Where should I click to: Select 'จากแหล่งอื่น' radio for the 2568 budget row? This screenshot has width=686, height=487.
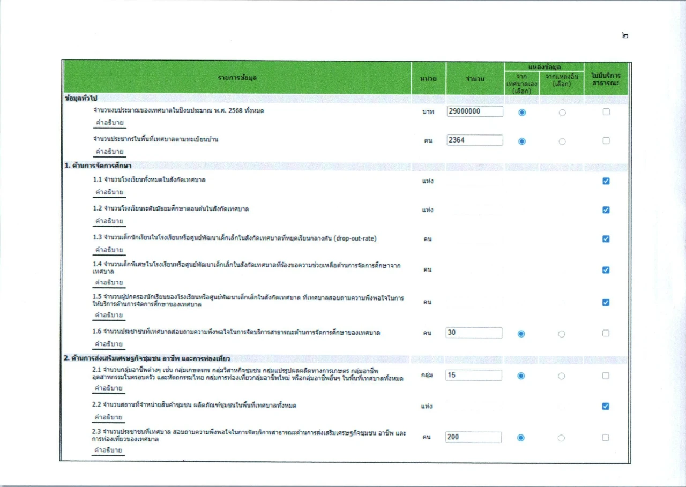coord(562,113)
